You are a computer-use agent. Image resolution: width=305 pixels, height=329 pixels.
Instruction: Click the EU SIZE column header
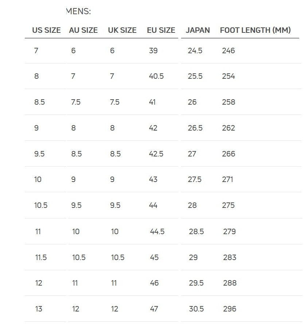161,30
